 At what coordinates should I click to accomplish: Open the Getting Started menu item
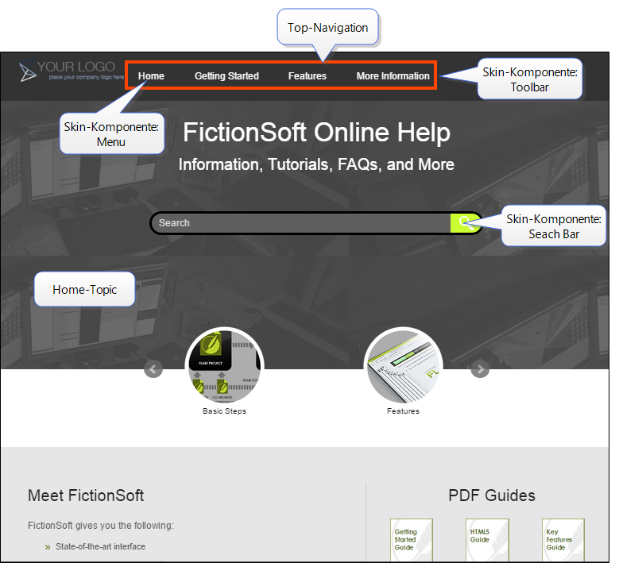(226, 76)
